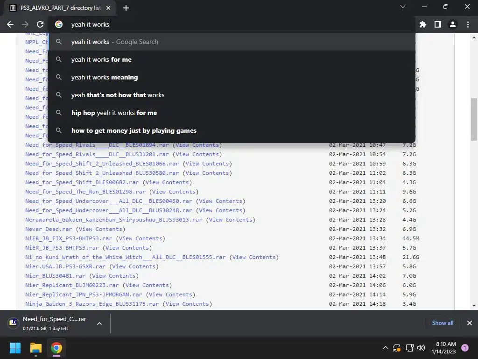Open the Windows Start menu
Image resolution: width=478 pixels, height=359 pixels.
(x=15, y=348)
